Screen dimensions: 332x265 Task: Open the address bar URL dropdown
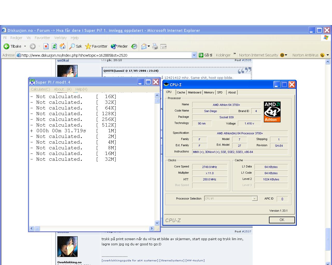[x=194, y=55]
